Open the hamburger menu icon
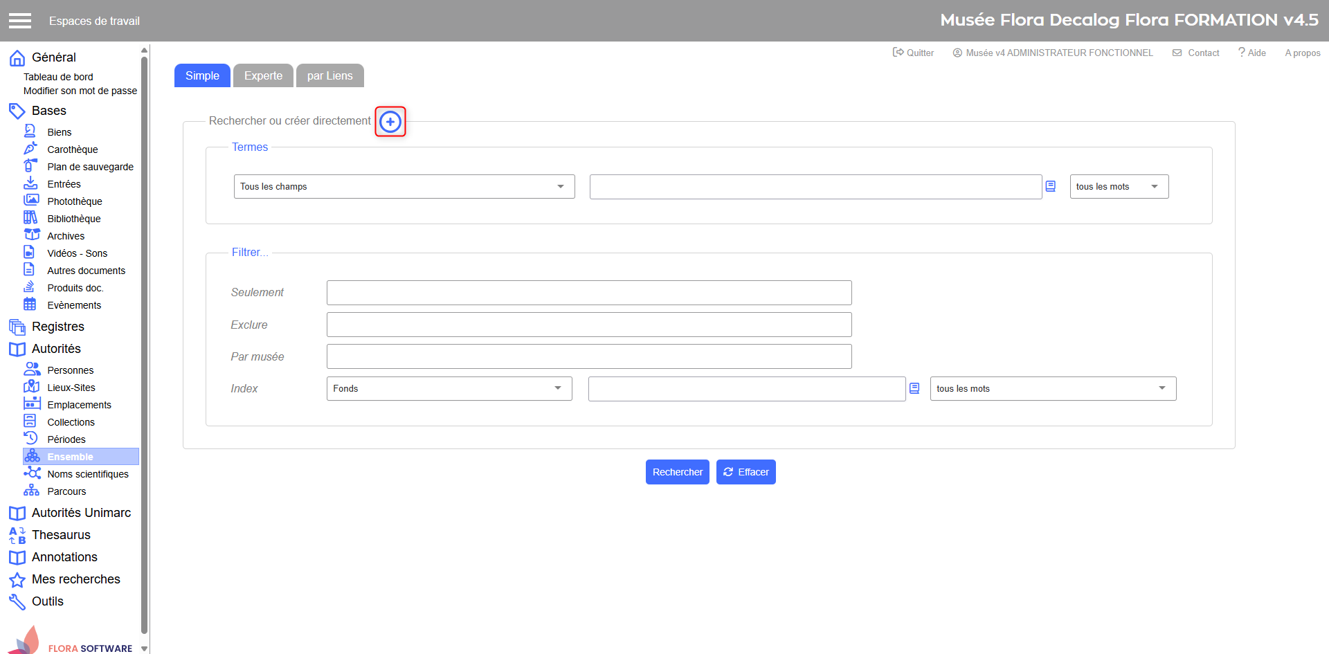The image size is (1329, 654). pyautogui.click(x=20, y=21)
